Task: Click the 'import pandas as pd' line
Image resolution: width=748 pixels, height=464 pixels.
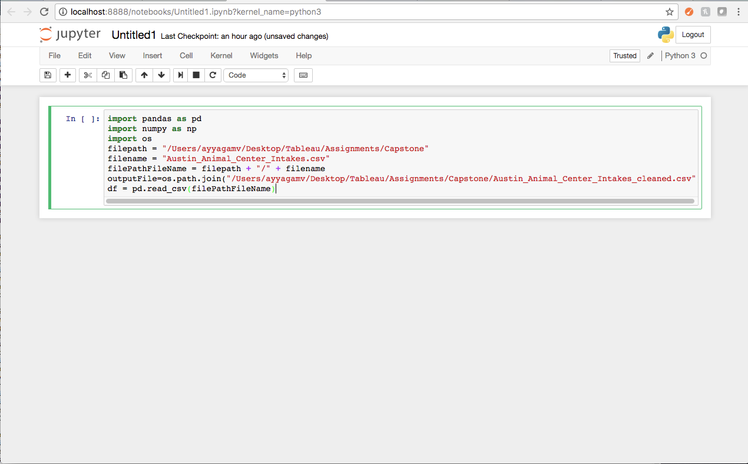Action: tap(154, 119)
